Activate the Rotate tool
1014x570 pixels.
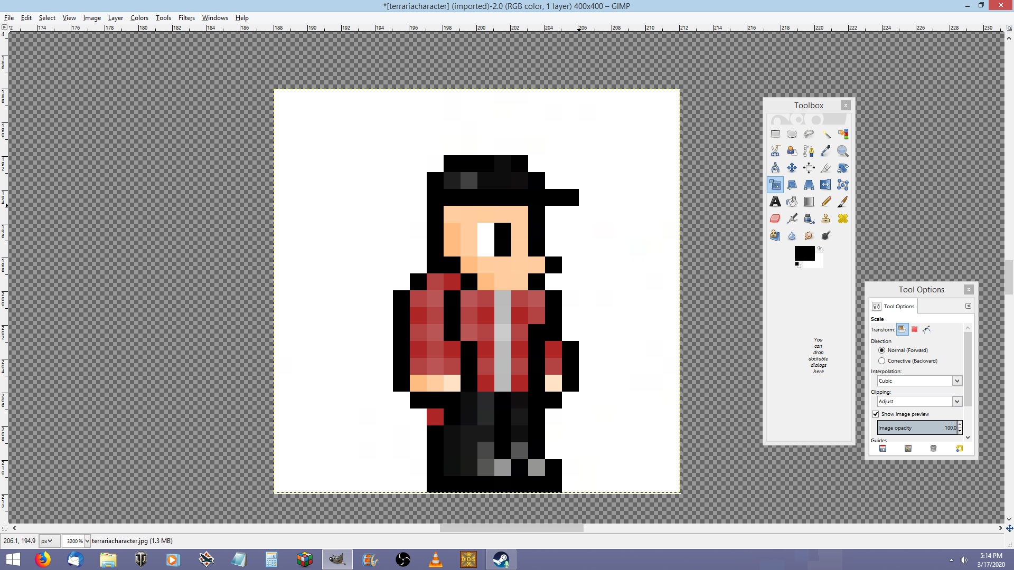click(843, 168)
